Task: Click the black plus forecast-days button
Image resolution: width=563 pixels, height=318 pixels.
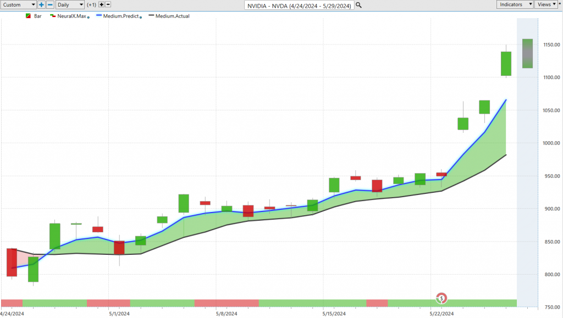Action: point(102,4)
